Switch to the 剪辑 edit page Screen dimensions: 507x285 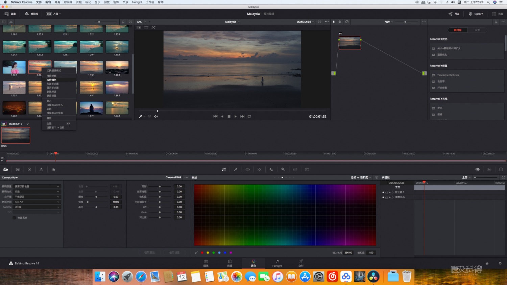[230, 263]
